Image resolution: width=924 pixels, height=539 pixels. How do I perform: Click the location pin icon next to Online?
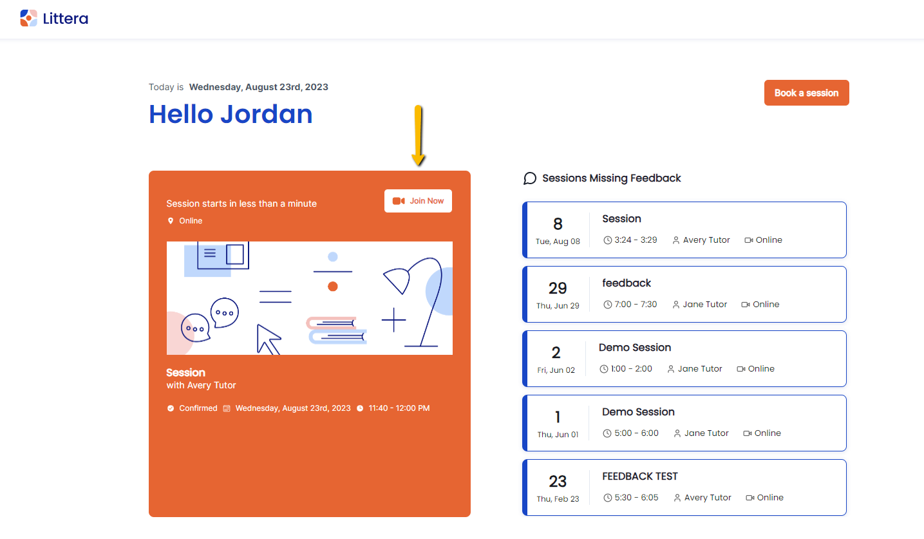[171, 221]
